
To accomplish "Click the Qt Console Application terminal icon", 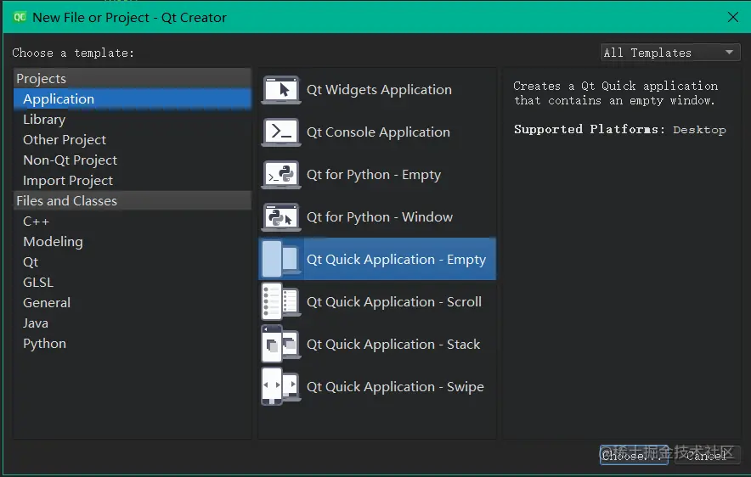I will point(281,132).
